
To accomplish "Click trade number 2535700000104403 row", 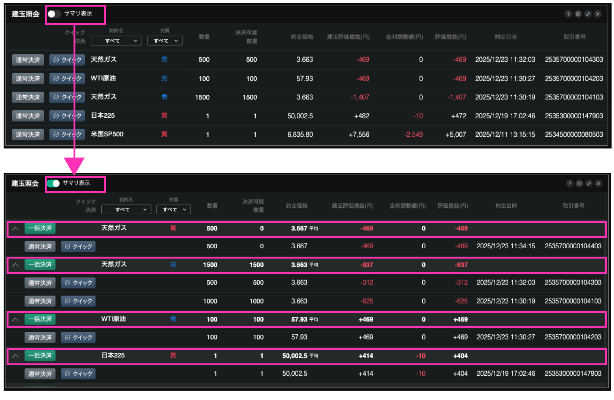I will (x=573, y=246).
